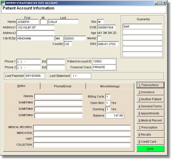
Task: Click the Last Statement date field
Action: pyautogui.click(x=81, y=76)
